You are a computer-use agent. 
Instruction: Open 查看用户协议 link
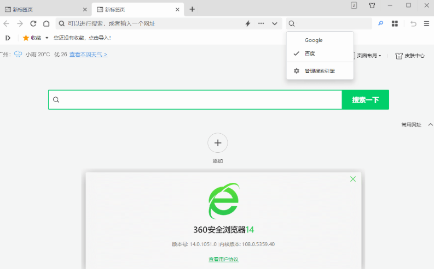[x=224, y=259]
